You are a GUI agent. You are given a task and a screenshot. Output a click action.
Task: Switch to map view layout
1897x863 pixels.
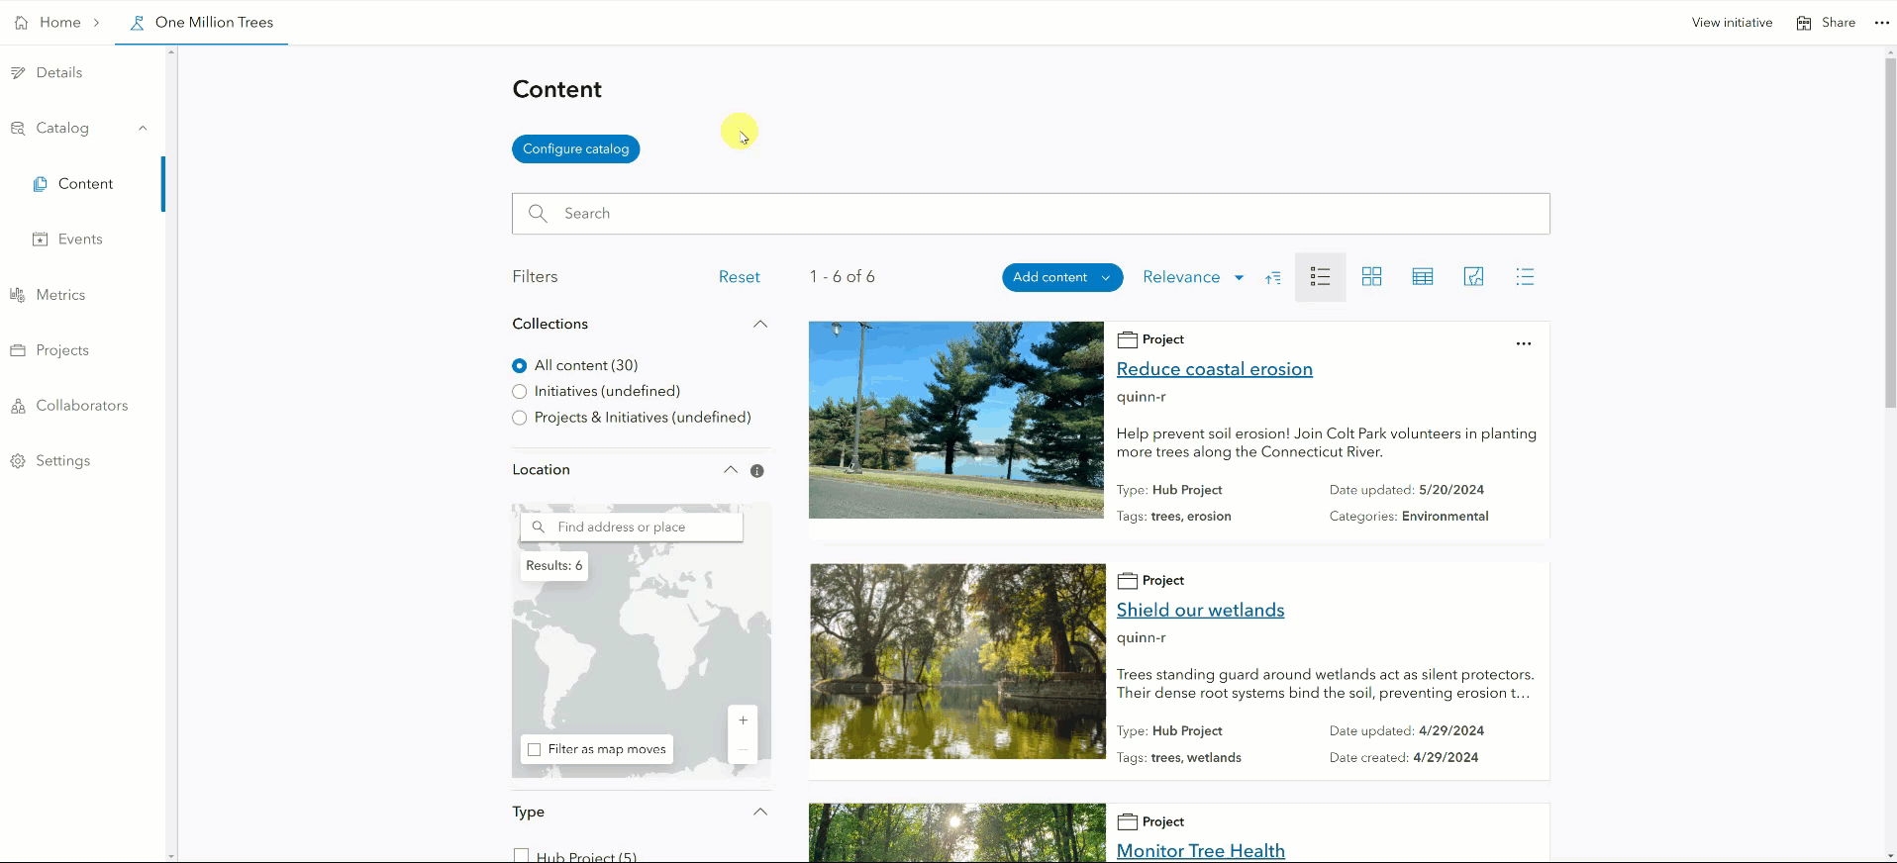1473,277
